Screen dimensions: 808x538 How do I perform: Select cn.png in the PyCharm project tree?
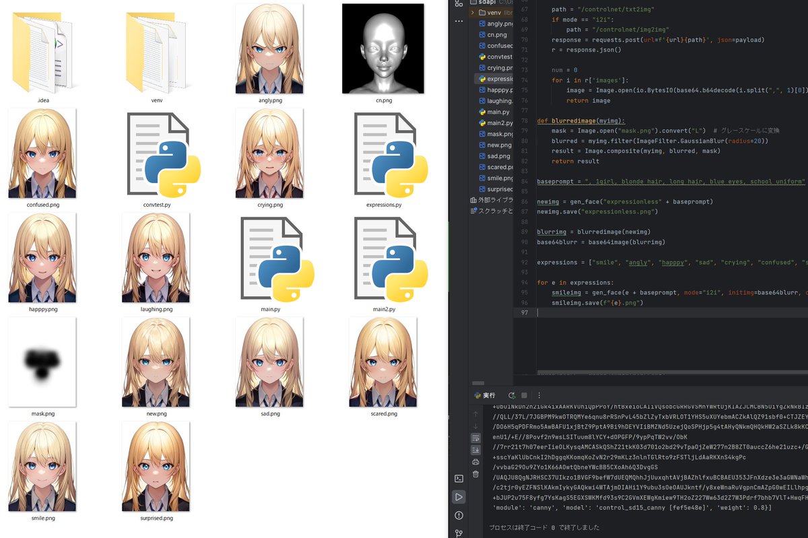click(x=492, y=34)
